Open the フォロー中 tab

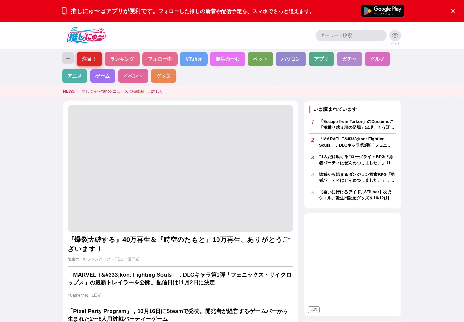(x=160, y=59)
